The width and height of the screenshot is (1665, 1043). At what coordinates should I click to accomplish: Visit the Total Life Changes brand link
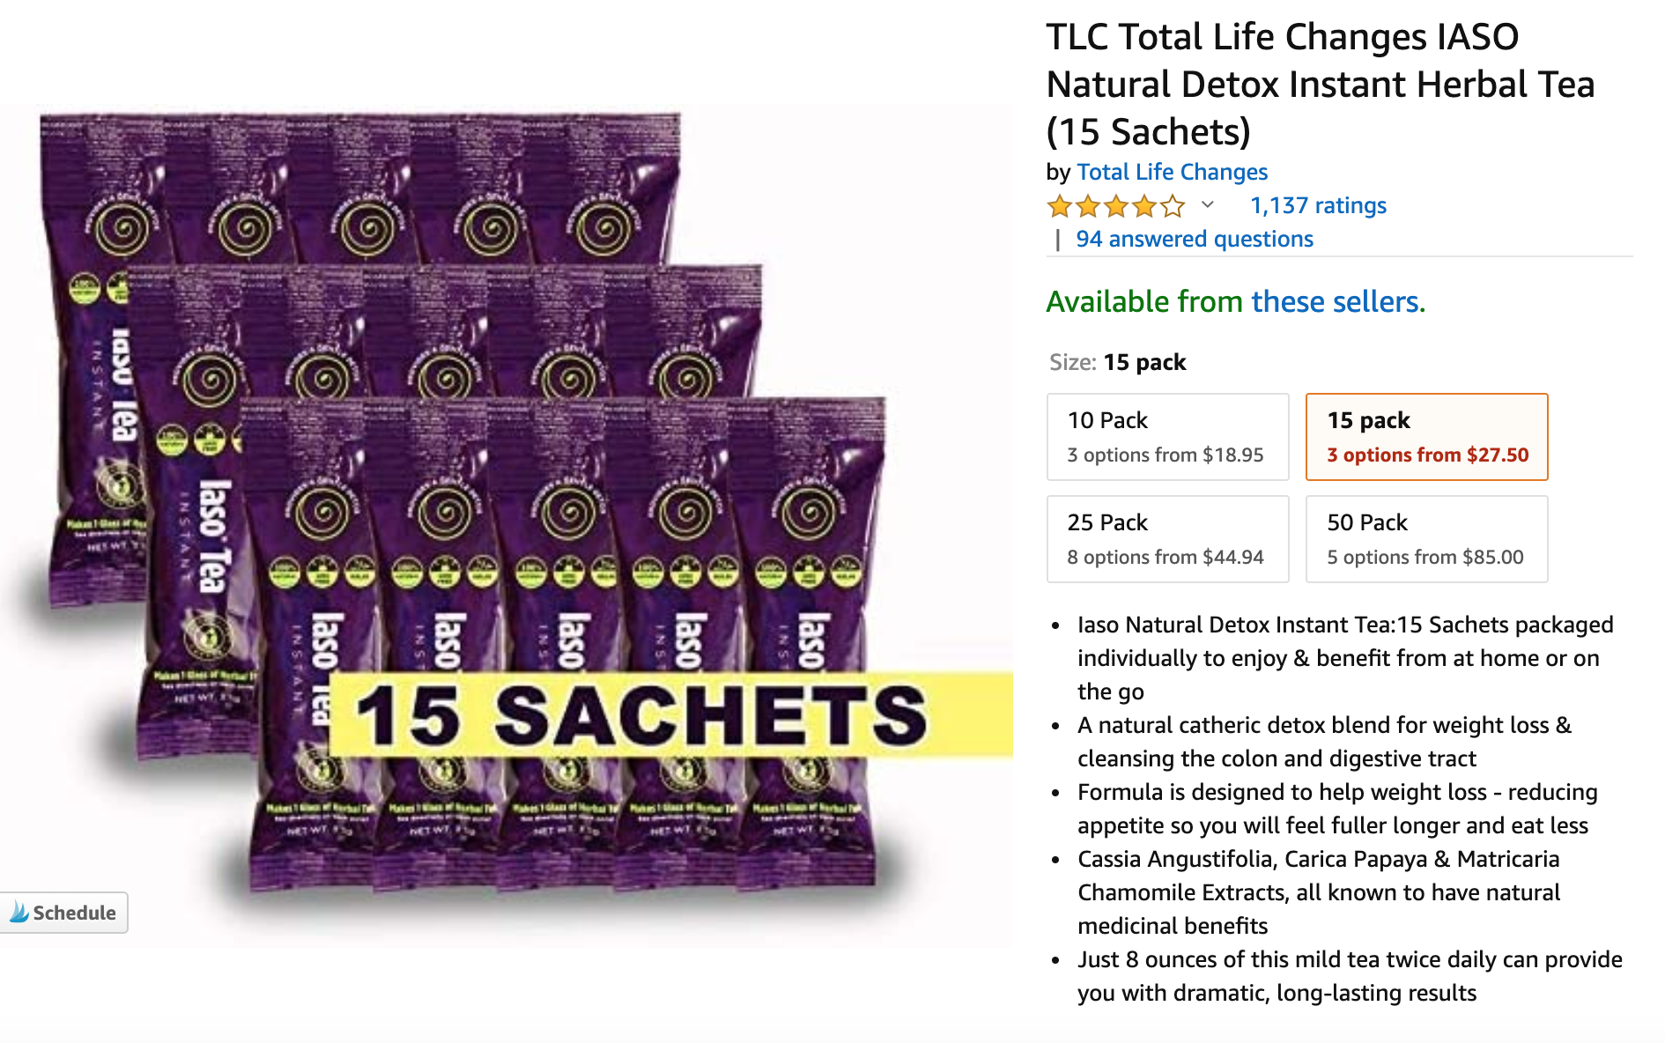coord(1172,172)
